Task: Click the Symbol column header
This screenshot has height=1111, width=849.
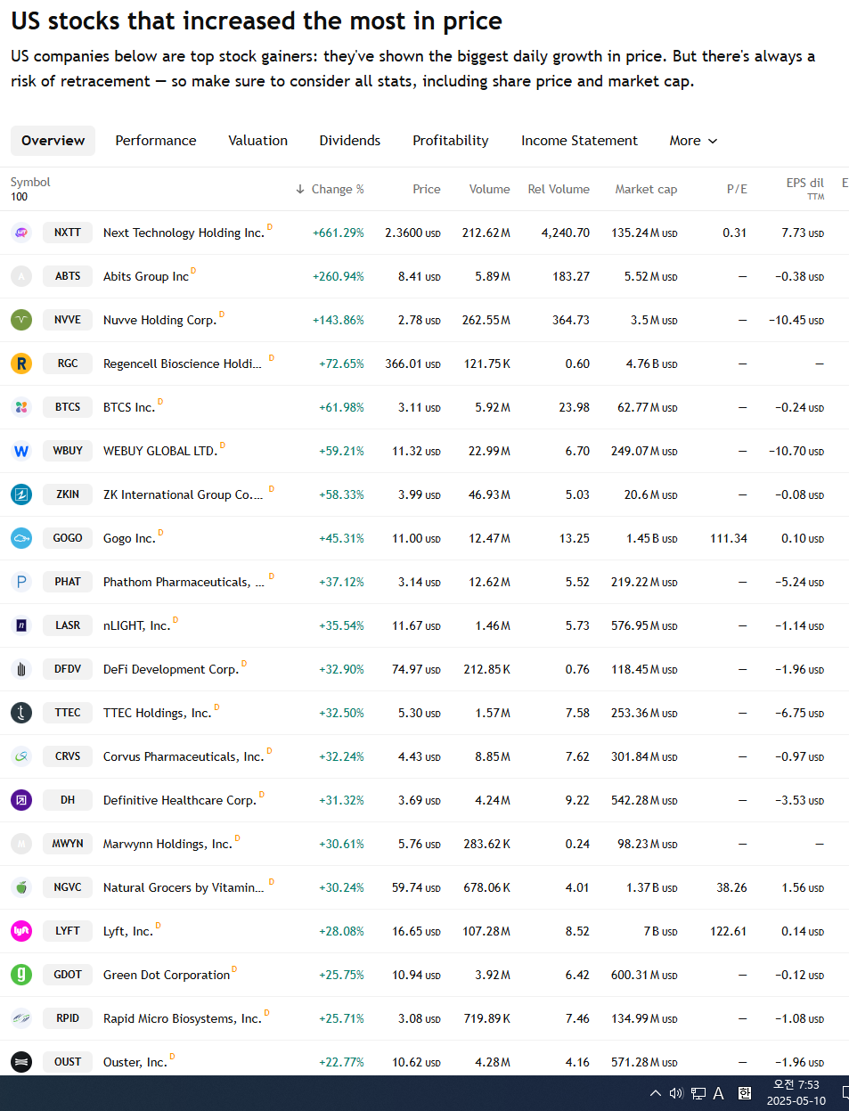Action: (x=30, y=182)
